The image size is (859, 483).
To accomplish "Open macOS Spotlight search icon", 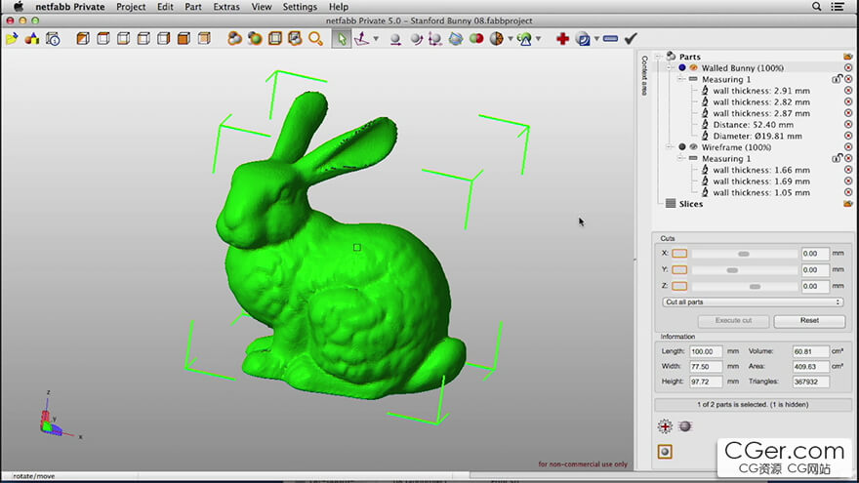I will click(x=816, y=7).
